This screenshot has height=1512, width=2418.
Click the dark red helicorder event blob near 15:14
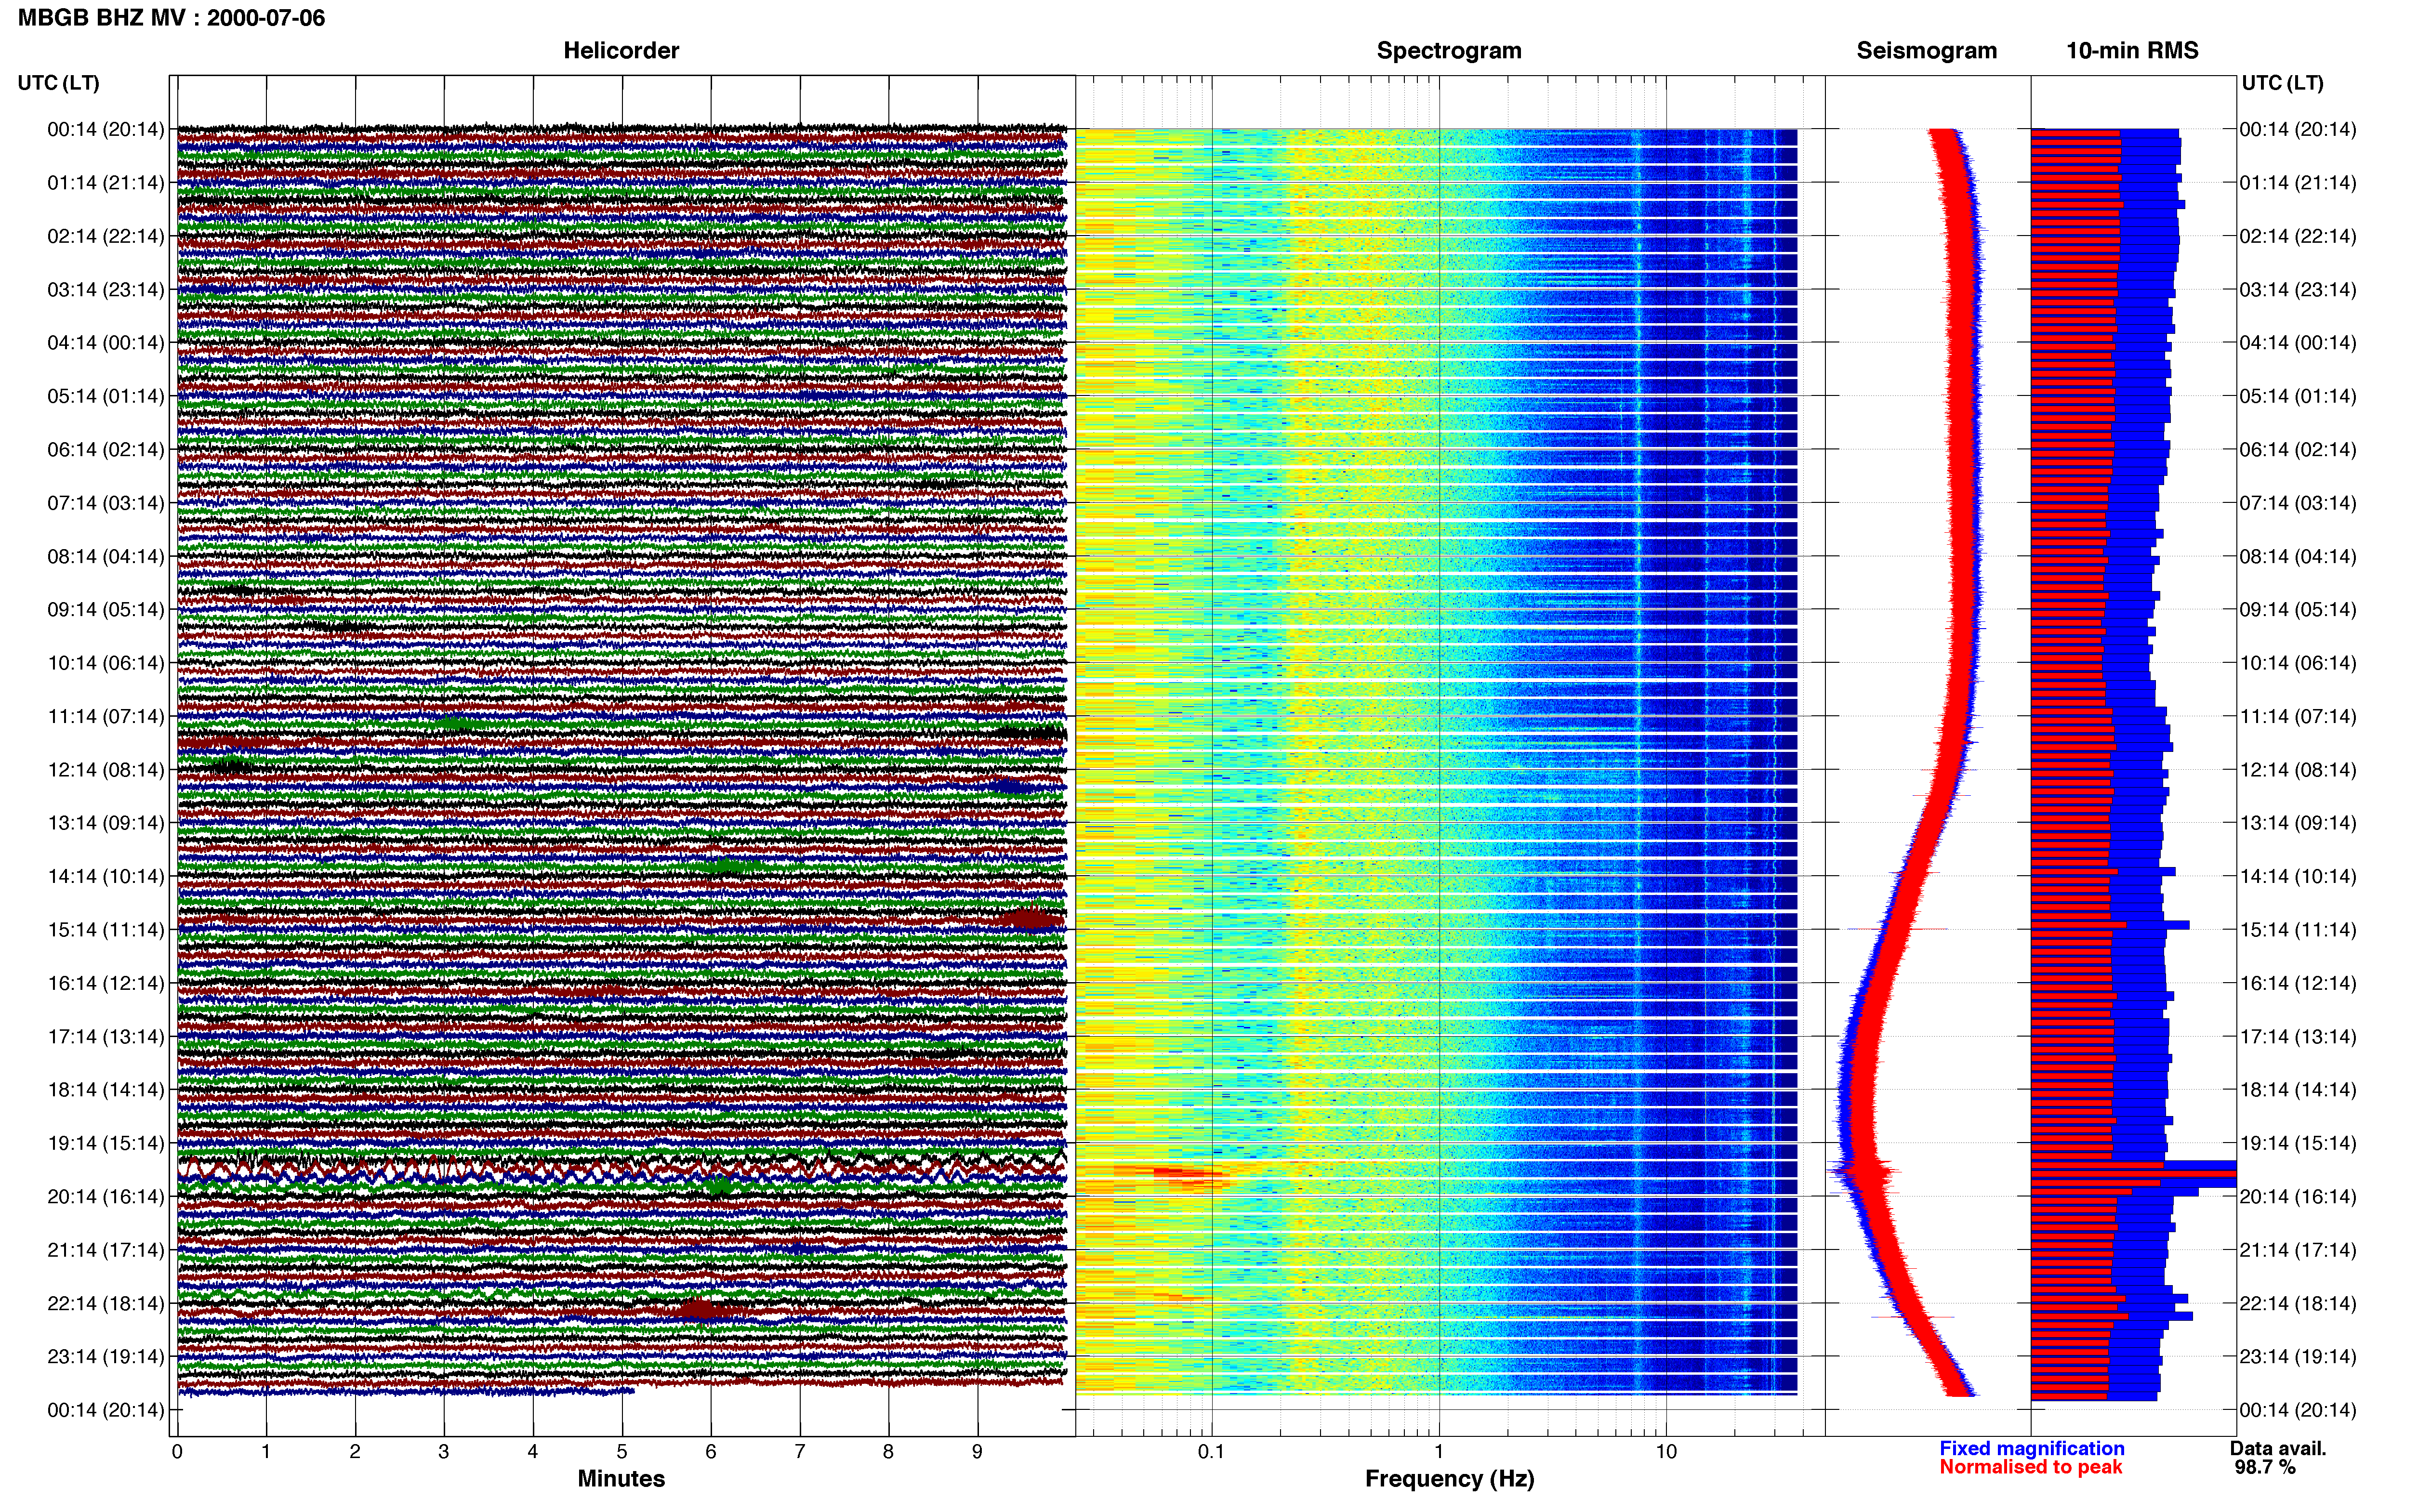point(1031,918)
